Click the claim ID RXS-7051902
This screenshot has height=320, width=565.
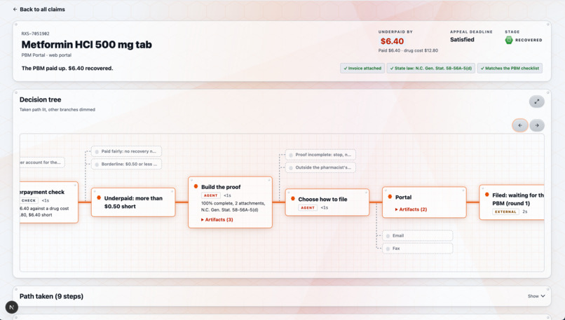[35, 34]
